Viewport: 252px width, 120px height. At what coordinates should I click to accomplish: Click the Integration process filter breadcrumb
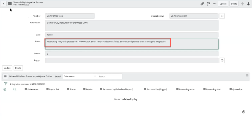28,84
